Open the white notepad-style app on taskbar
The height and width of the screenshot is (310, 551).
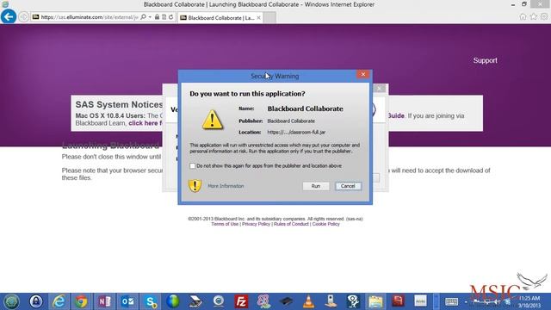pyautogui.click(x=420, y=301)
